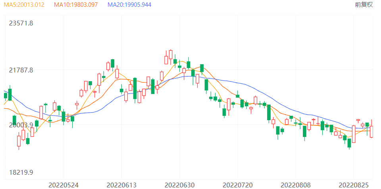Open the 前复权 adjustment option

click(364, 5)
